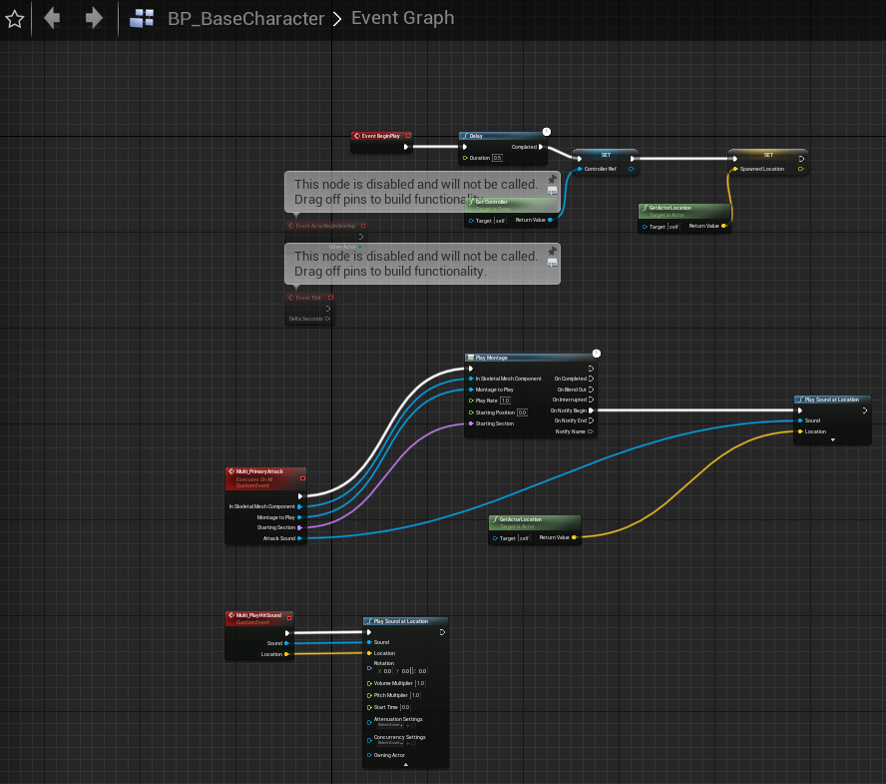
Task: Click the Location output pin on Multi_PlayHitSound
Action: click(286, 654)
